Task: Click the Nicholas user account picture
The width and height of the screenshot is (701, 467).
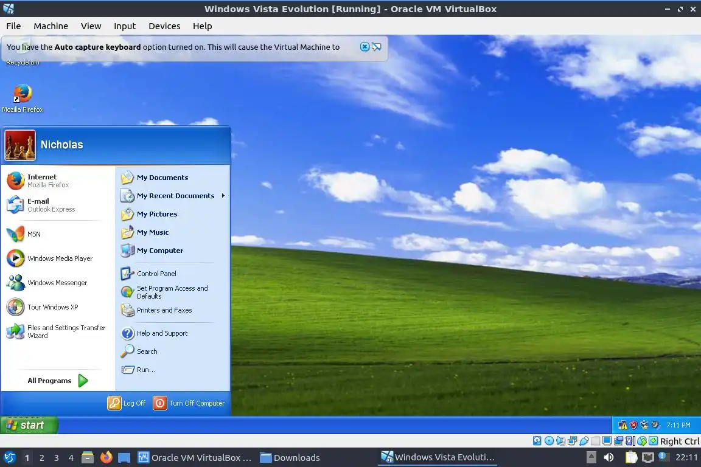Action: 19,145
